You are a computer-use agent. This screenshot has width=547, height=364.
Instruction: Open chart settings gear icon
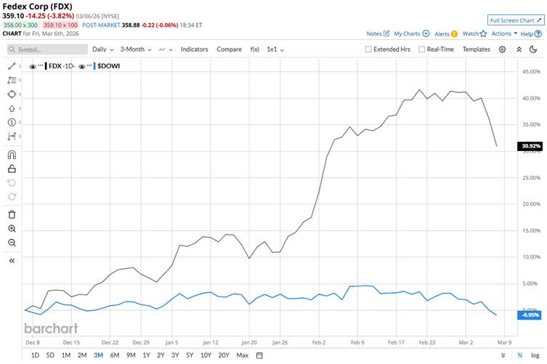(x=502, y=49)
